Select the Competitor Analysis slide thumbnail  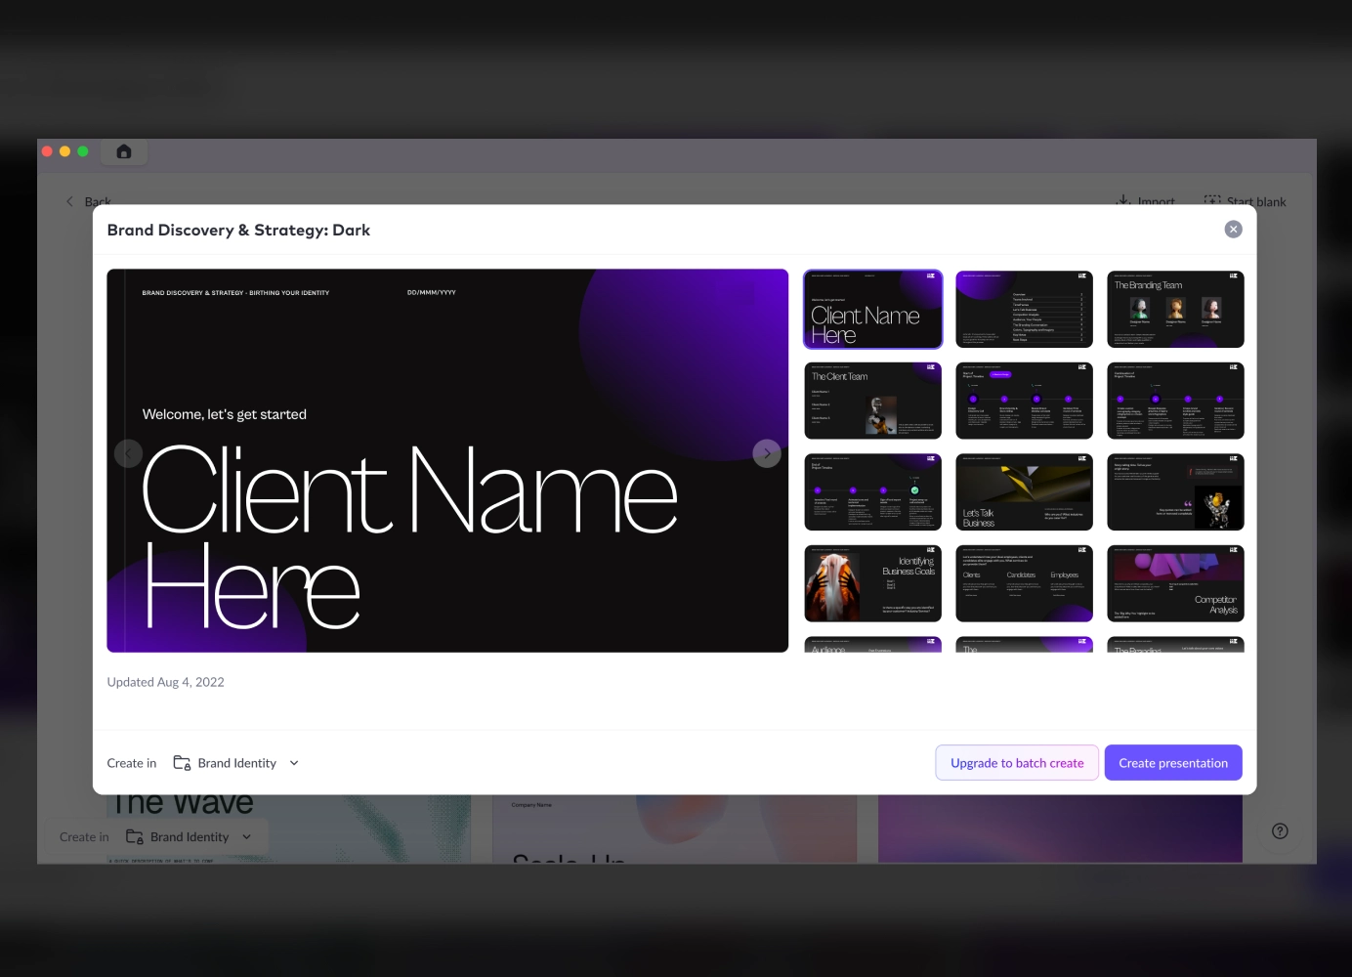(1175, 583)
